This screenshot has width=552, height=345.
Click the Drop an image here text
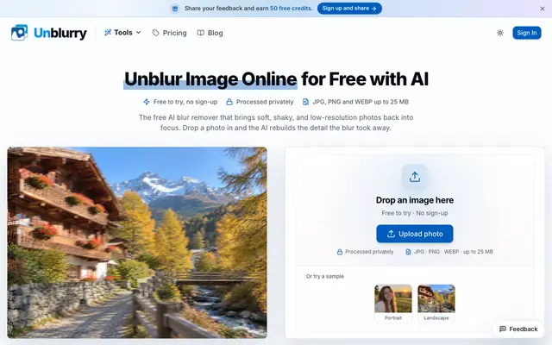[415, 200]
